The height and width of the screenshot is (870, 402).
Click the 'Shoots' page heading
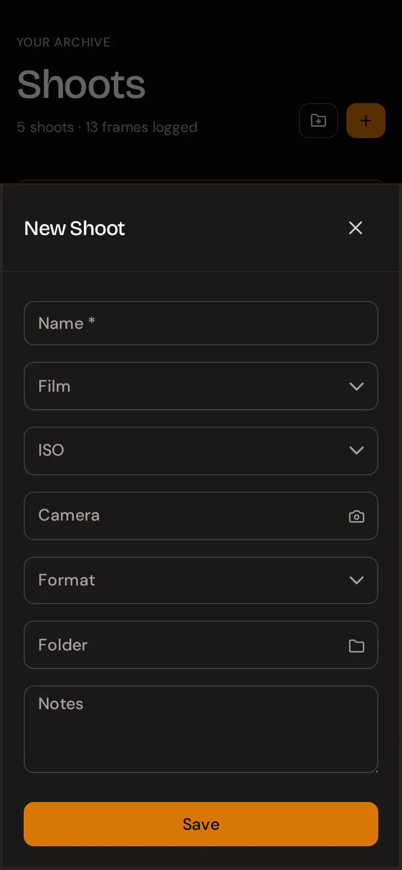[81, 85]
